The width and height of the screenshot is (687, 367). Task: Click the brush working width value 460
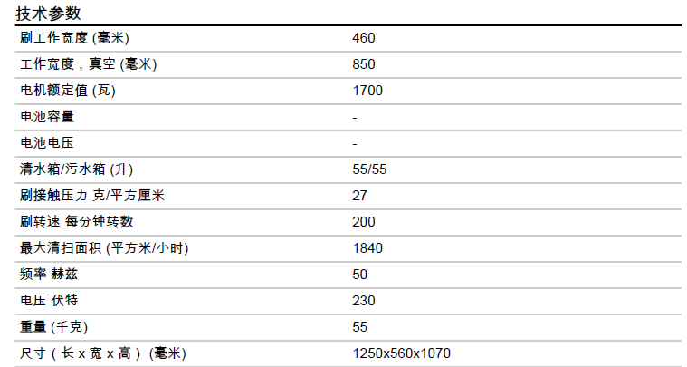click(x=363, y=38)
